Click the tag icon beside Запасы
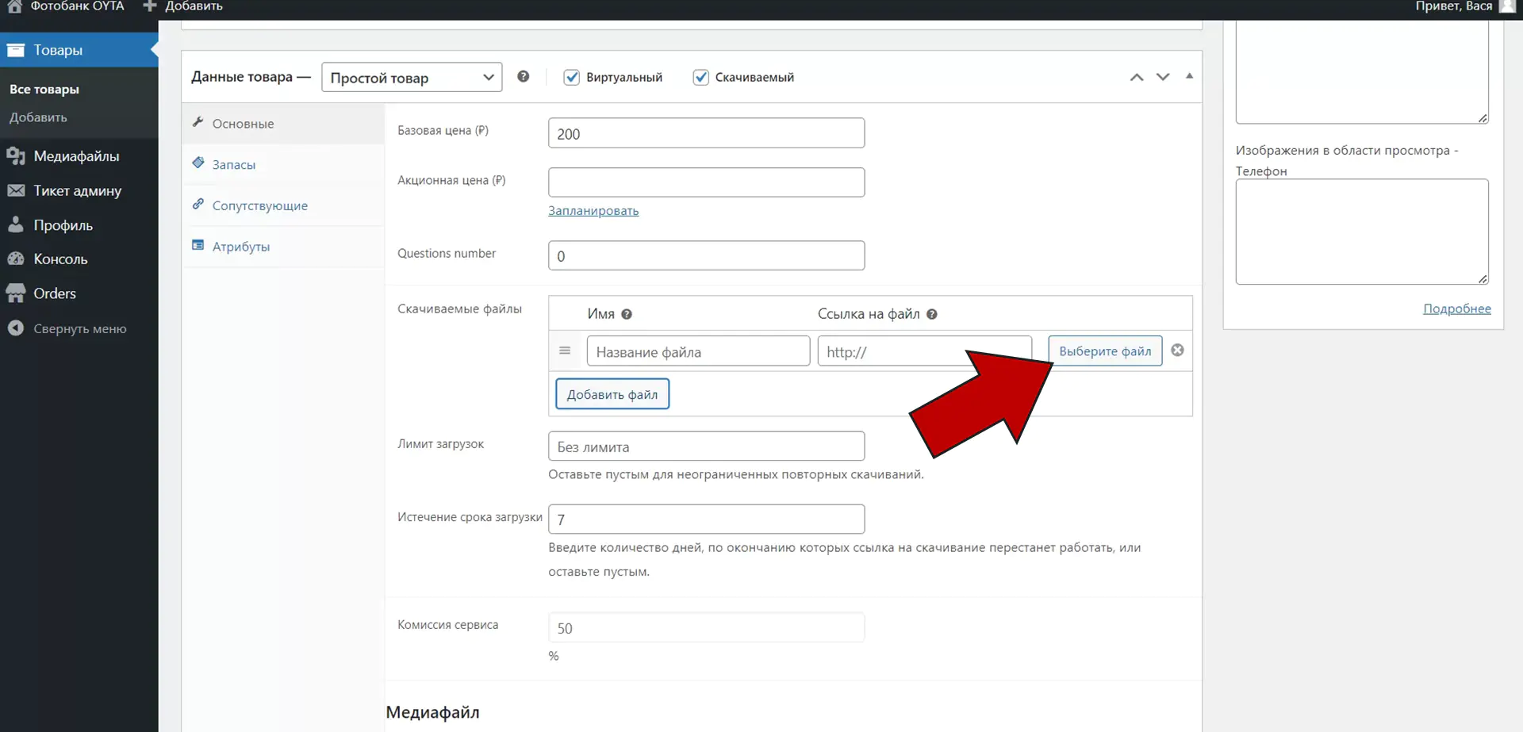1523x732 pixels. click(198, 163)
